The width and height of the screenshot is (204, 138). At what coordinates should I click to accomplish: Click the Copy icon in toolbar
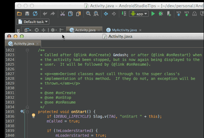click(x=71, y=14)
